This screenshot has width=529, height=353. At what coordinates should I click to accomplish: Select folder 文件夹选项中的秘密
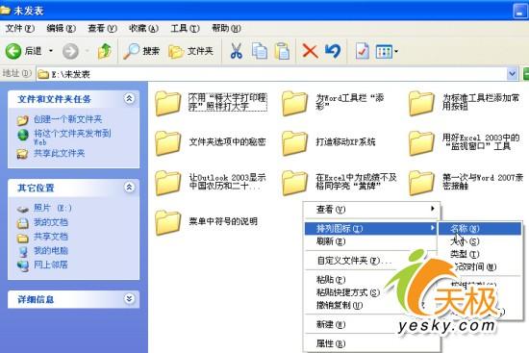[x=211, y=142]
